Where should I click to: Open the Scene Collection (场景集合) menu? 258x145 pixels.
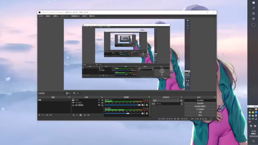(75, 16)
